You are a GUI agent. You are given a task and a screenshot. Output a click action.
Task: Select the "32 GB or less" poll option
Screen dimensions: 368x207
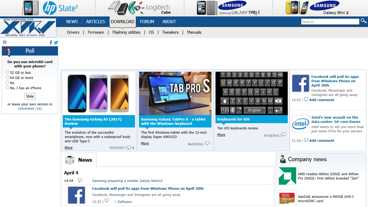(8, 72)
